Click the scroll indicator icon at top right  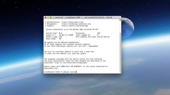coord(120,20)
